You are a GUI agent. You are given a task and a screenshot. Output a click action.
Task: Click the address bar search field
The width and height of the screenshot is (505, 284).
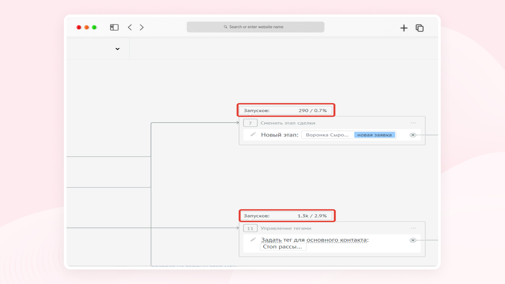[255, 27]
